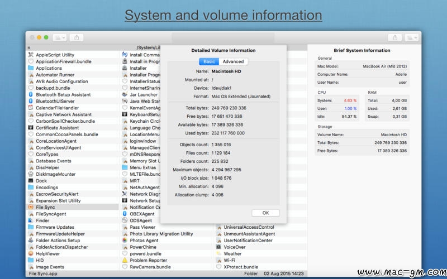Viewport: 447px width, 279px height.
Task: Select the UniversalAccessControl row
Action: [x=260, y=227]
